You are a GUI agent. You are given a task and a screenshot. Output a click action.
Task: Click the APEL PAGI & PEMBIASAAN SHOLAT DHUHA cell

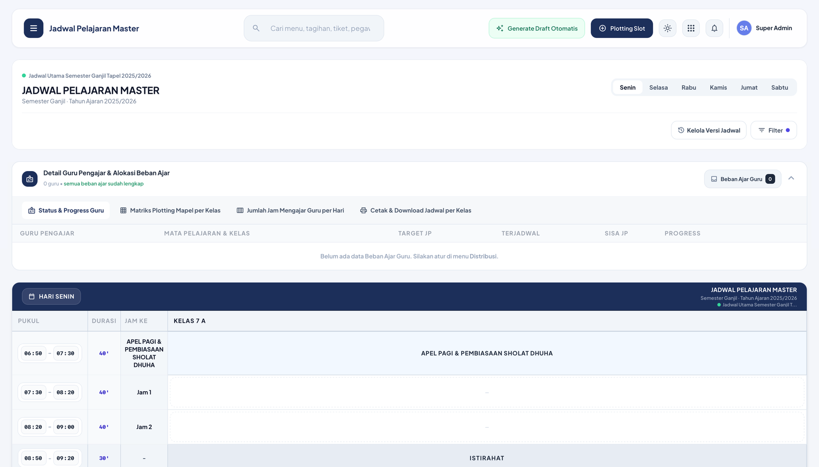click(x=487, y=353)
